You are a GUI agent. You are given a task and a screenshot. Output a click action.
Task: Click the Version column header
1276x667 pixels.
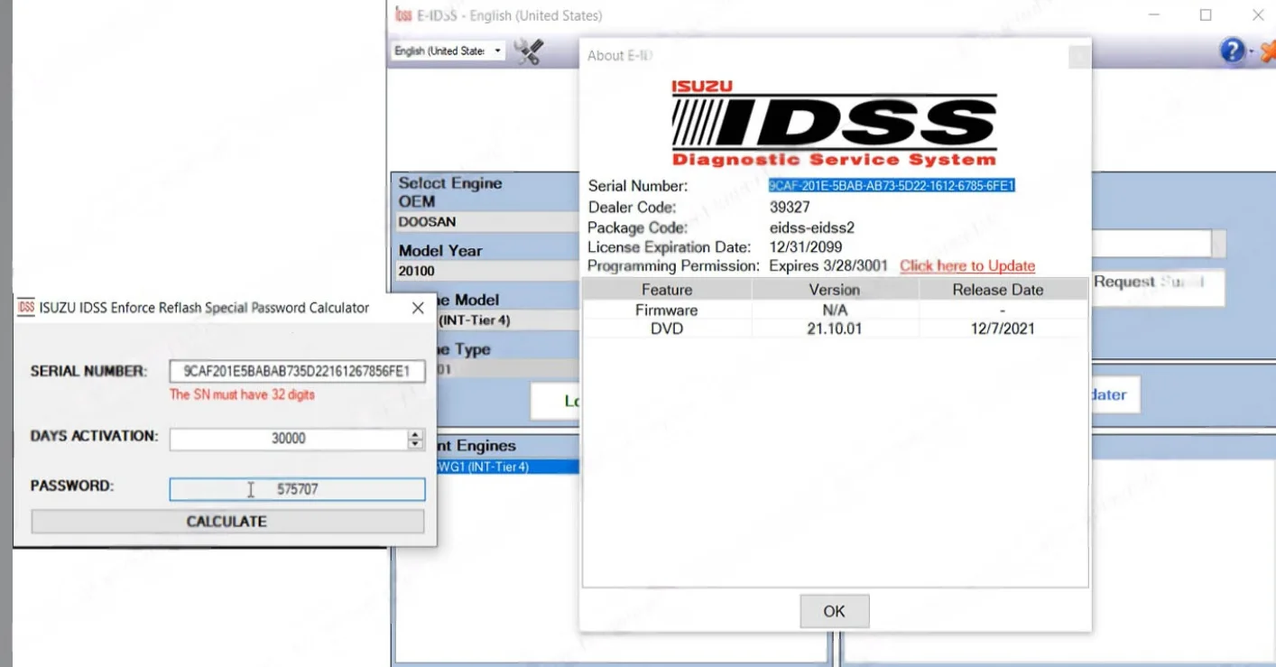(x=835, y=290)
